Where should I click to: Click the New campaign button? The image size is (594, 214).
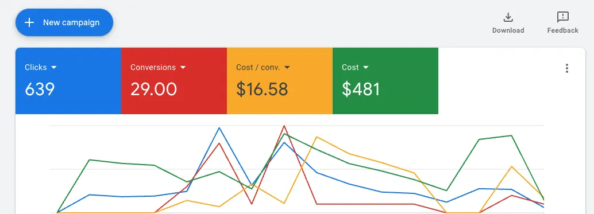pos(64,22)
